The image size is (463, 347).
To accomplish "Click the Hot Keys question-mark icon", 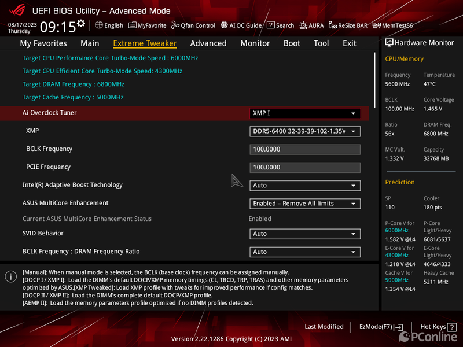I will tap(451, 327).
